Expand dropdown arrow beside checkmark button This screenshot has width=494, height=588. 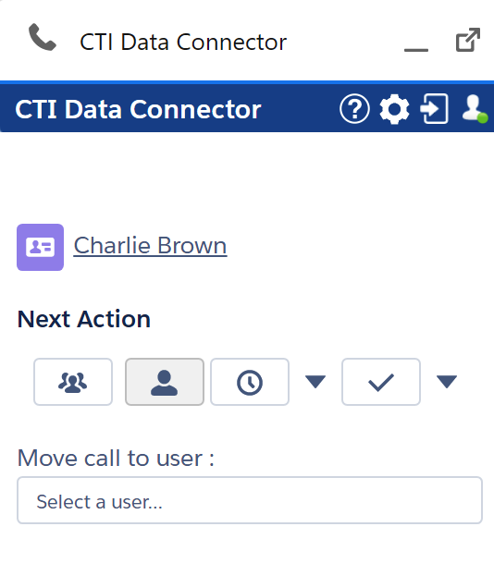tap(447, 382)
